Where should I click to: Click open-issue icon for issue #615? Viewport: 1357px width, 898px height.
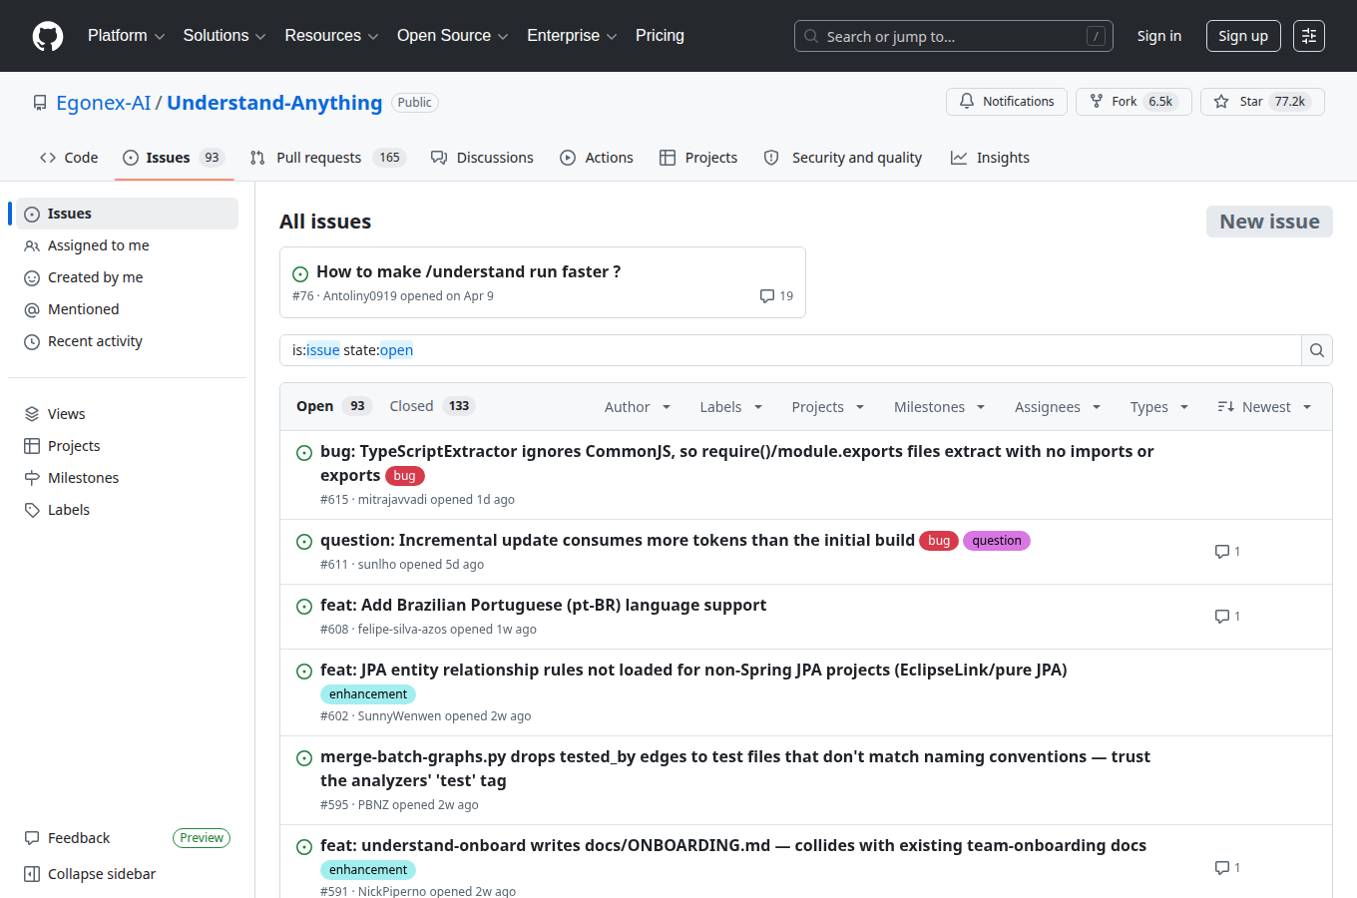(304, 453)
